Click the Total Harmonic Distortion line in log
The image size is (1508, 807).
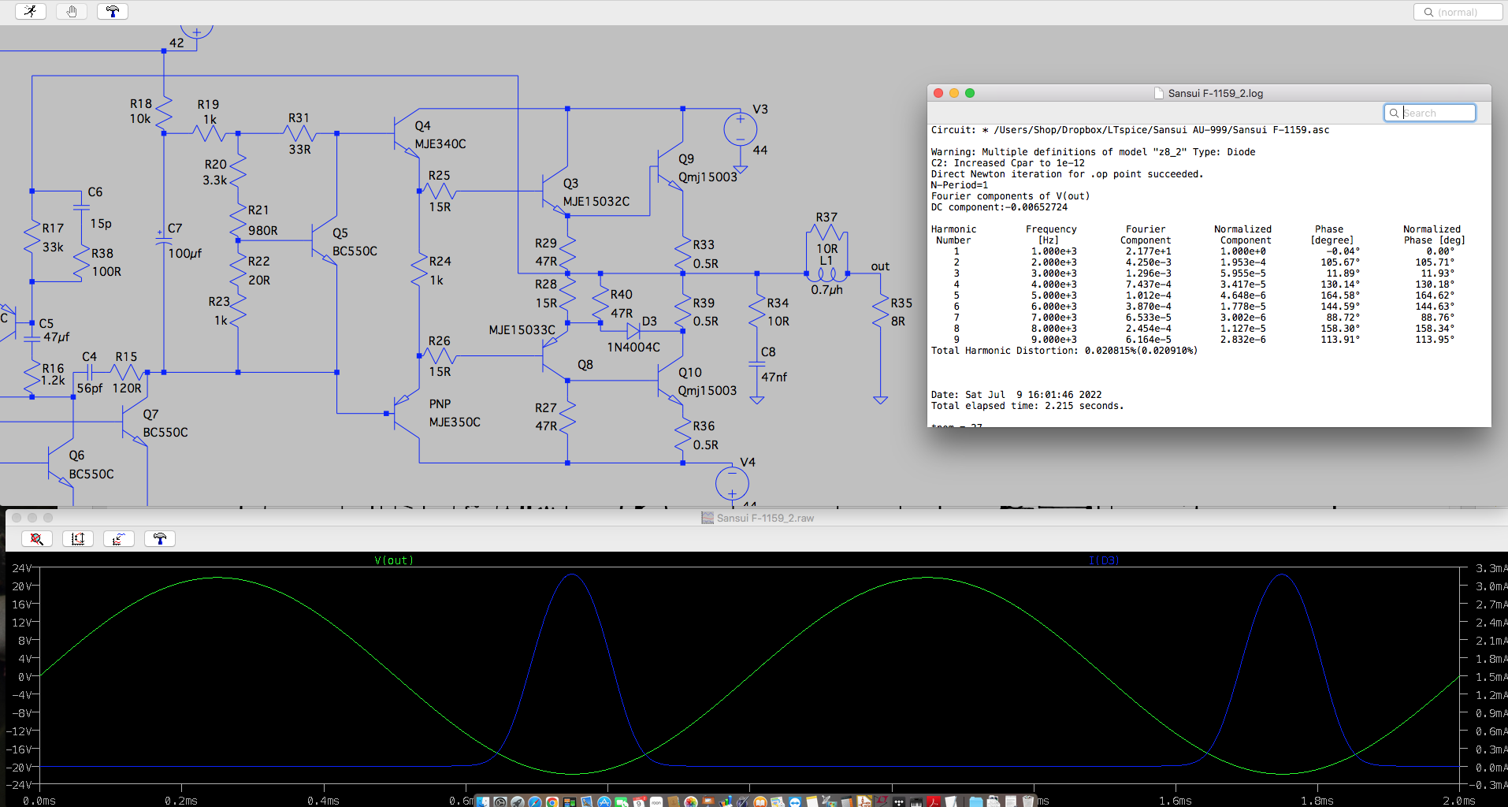tap(1064, 351)
